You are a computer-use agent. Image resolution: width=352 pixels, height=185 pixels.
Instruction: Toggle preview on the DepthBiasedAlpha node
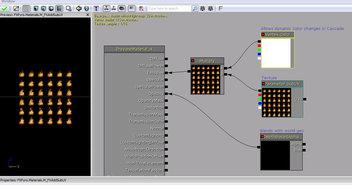click(262, 137)
